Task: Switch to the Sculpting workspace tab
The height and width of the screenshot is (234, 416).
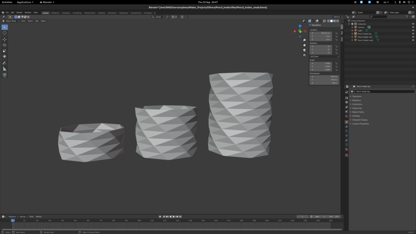Action: coord(66,13)
